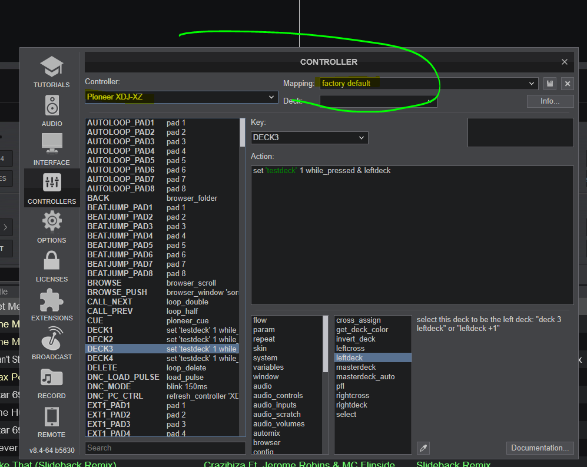Pick the invert_deck action

pos(373,339)
